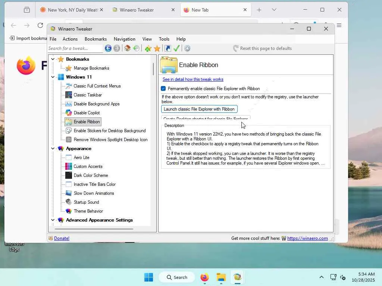Click Firefox icon on the taskbar
This screenshot has width=382, height=286.
point(205,277)
